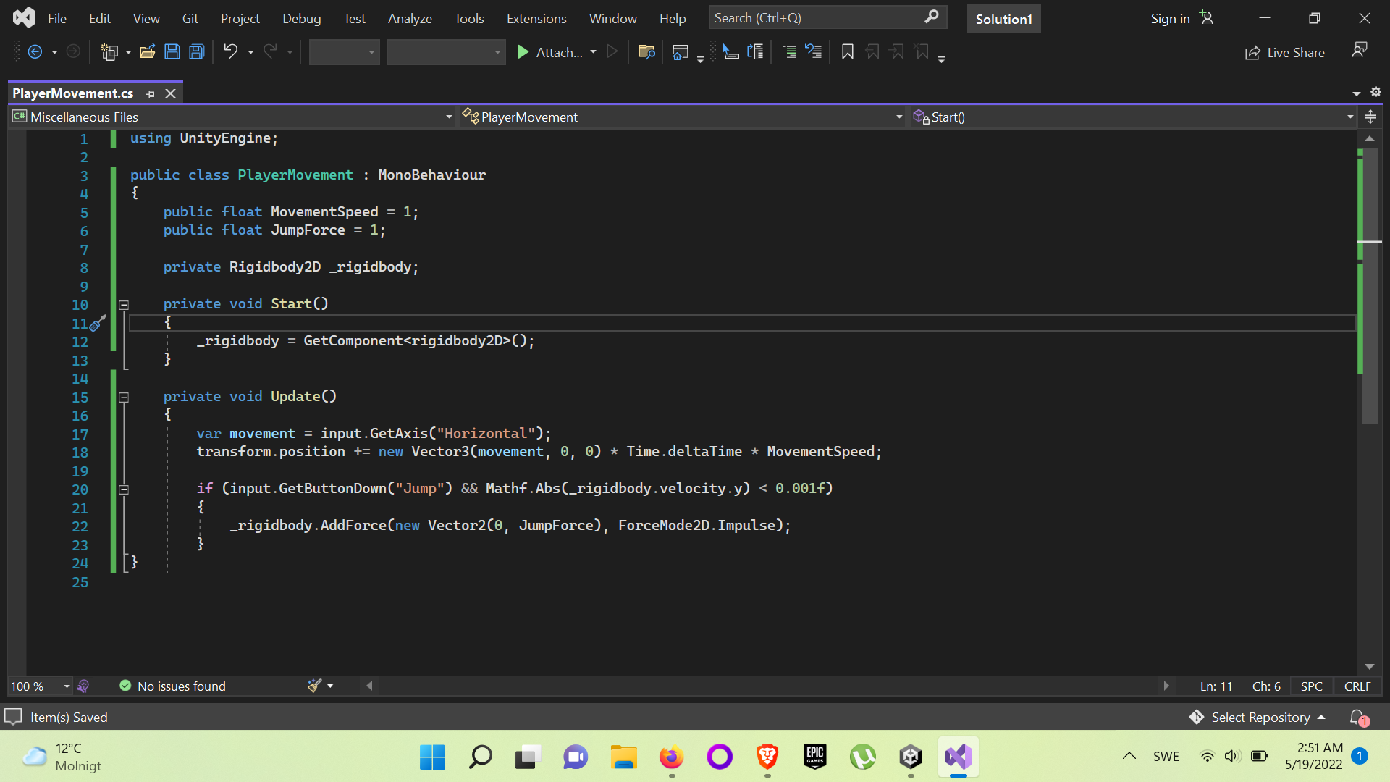Collapse the Start() method outline box
Screen dimensions: 1390x782
point(124,305)
